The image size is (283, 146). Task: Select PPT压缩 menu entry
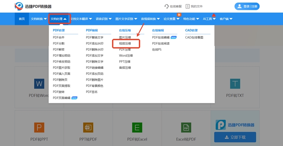pyautogui.click(x=125, y=62)
